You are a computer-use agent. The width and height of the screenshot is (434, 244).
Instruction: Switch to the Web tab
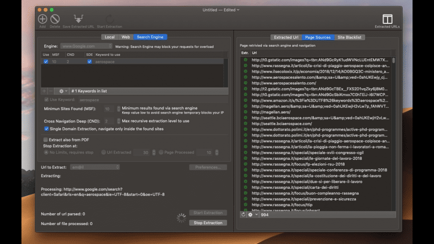click(x=126, y=37)
